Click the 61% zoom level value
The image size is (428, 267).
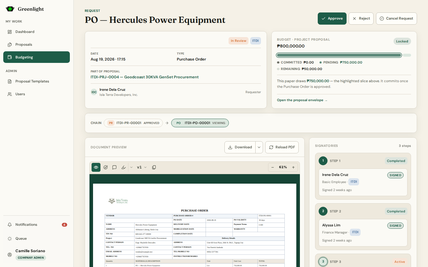click(283, 167)
